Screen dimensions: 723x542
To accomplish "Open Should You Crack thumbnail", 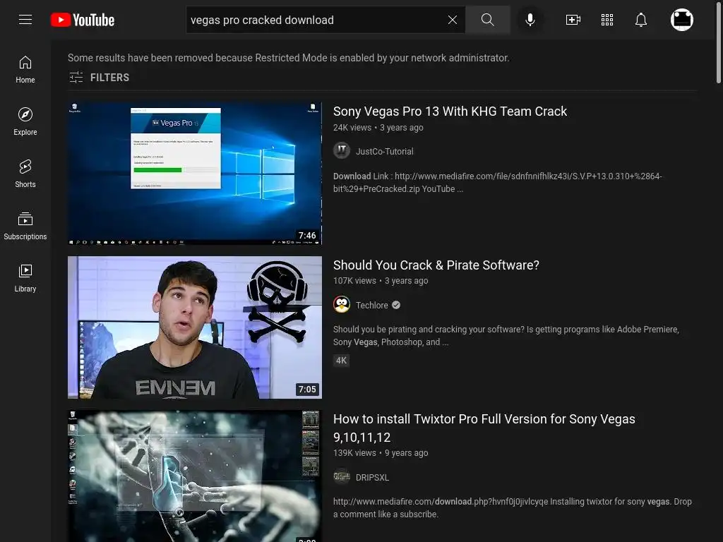I will [195, 327].
